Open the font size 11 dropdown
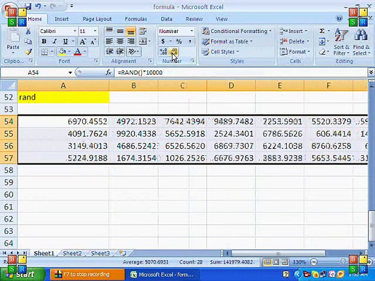 click(x=95, y=31)
